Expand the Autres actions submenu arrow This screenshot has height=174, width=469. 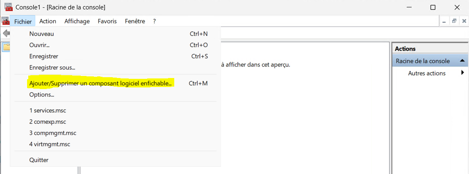tap(463, 73)
